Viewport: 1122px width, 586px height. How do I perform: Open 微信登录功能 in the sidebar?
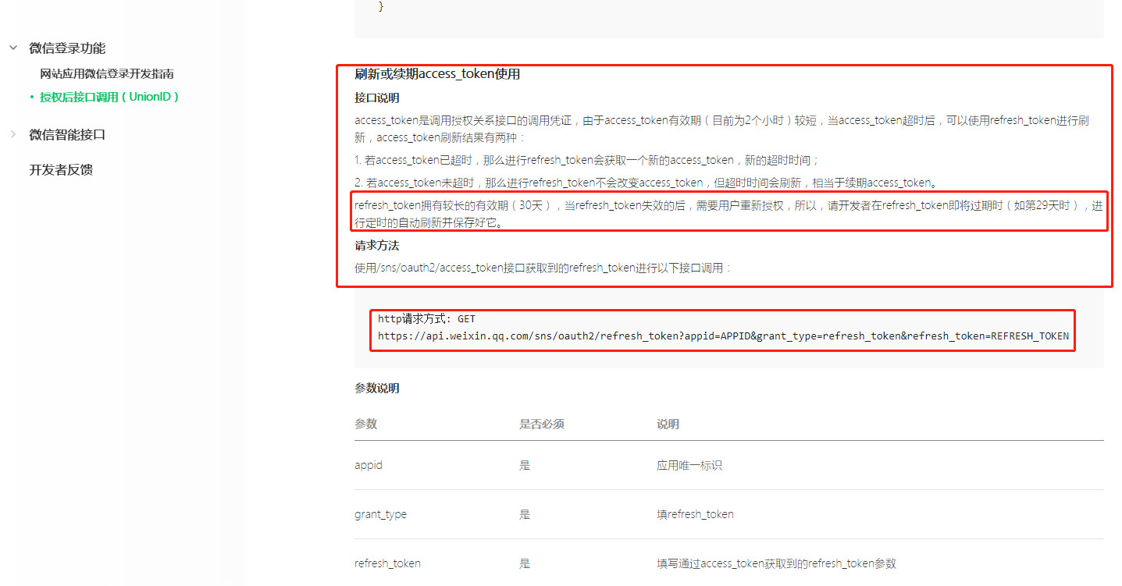67,48
